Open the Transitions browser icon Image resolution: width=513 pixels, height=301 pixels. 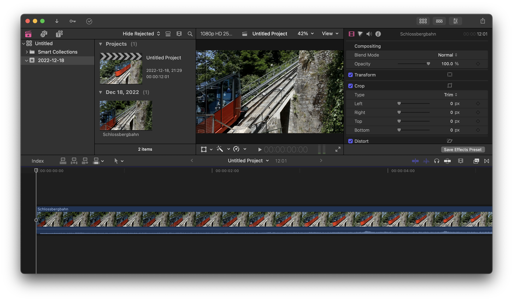coord(487,161)
